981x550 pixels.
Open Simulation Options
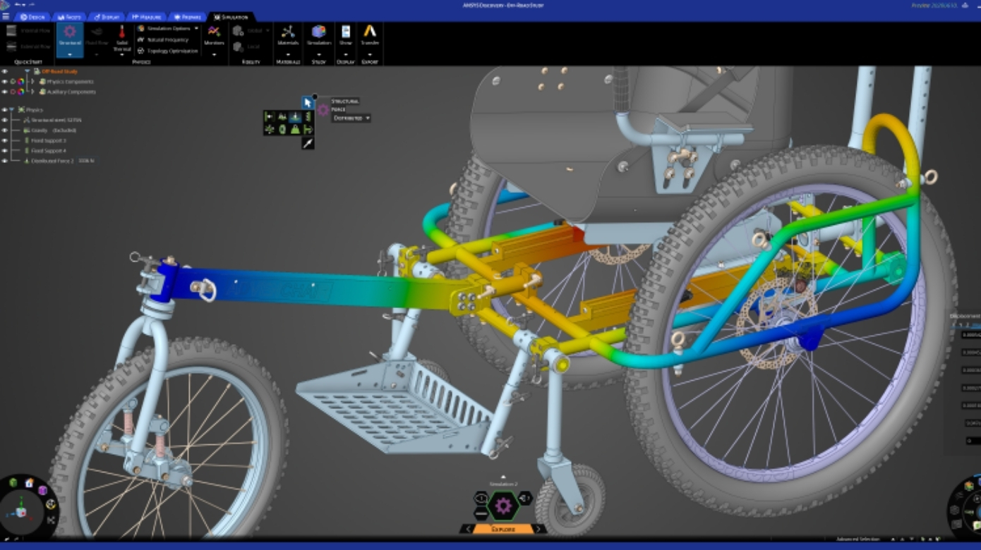point(167,28)
